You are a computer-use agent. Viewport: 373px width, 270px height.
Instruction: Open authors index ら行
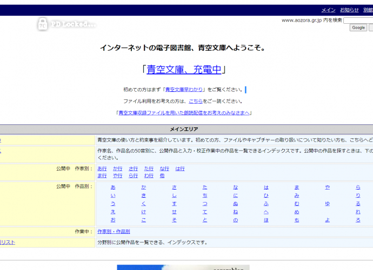coord(133,175)
